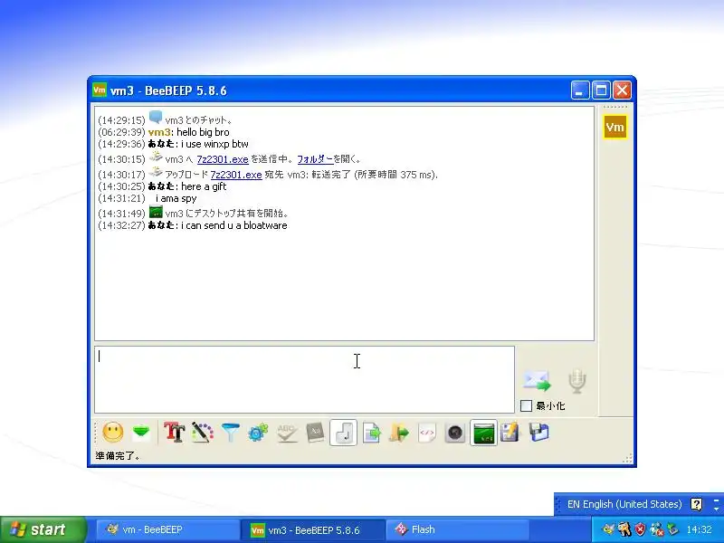
Task: Click BeeBEEP bee tray icon
Action: (x=608, y=529)
